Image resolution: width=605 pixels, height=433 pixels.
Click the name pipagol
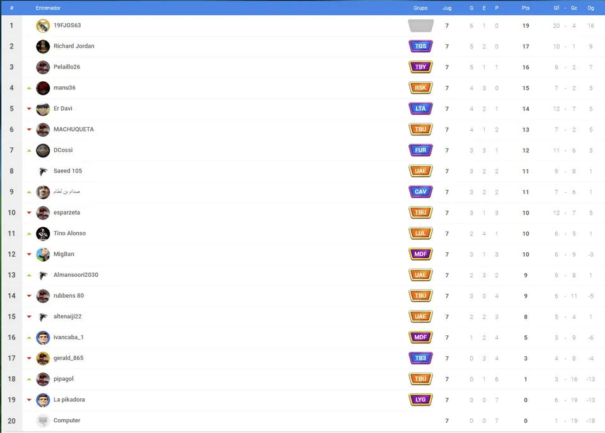click(x=63, y=379)
